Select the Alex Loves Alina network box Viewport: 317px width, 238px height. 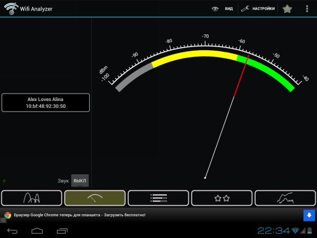[45, 103]
